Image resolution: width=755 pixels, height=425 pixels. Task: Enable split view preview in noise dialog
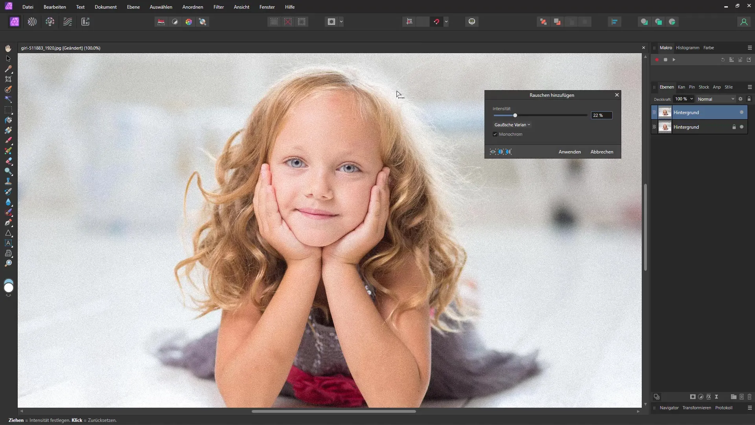pyautogui.click(x=501, y=152)
